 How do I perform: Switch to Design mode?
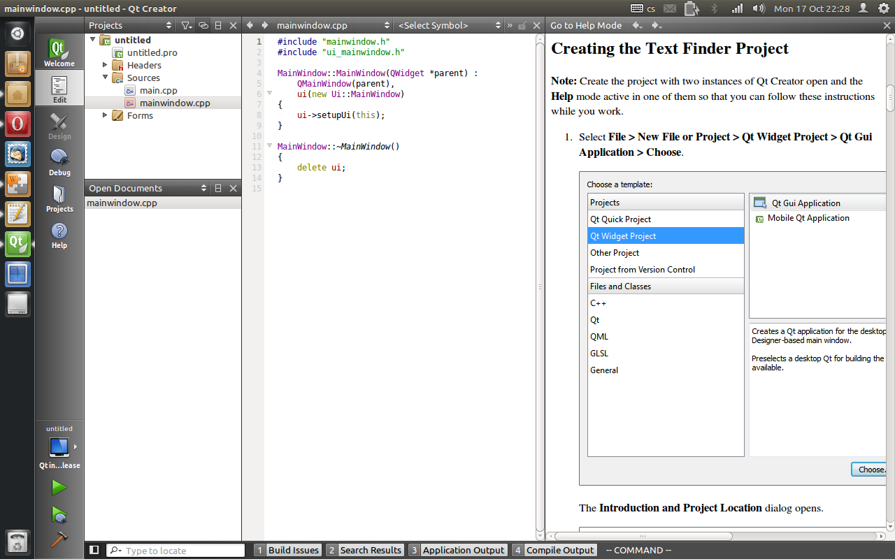[x=59, y=126]
